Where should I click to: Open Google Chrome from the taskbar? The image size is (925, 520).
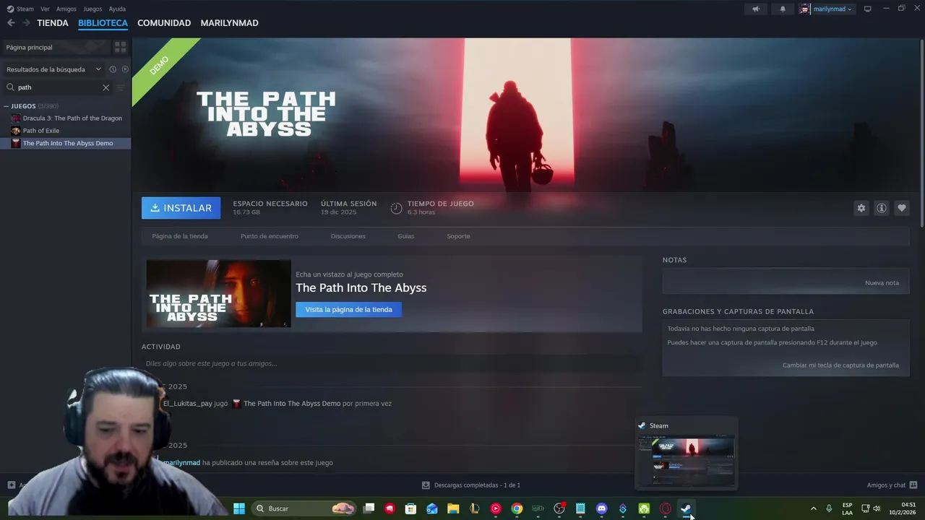point(517,508)
